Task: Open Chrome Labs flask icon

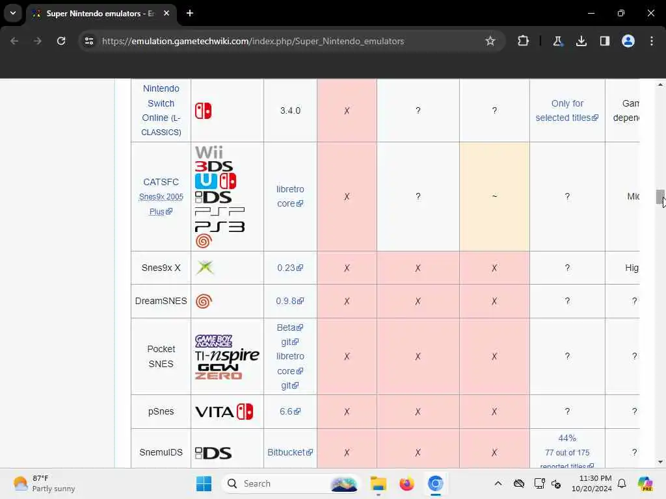Action: point(557,41)
